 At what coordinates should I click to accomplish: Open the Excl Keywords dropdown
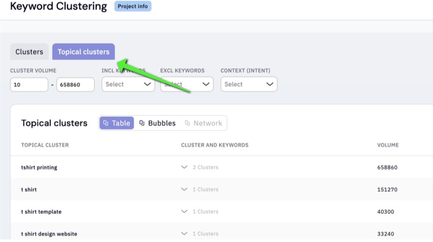pyautogui.click(x=187, y=85)
